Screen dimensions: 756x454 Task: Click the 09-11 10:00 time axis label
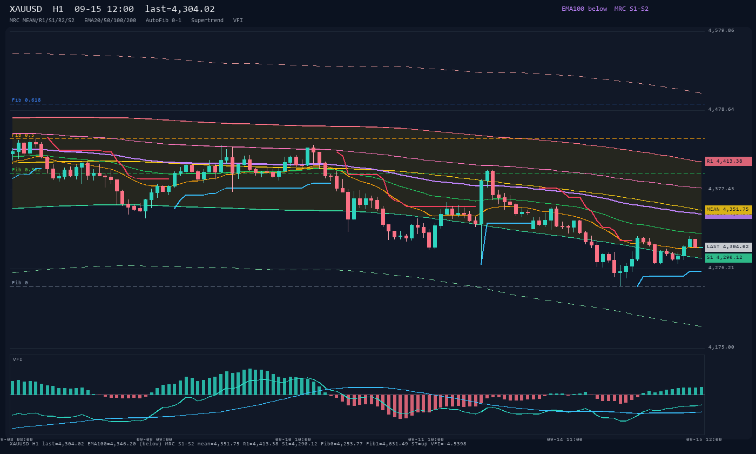426,439
